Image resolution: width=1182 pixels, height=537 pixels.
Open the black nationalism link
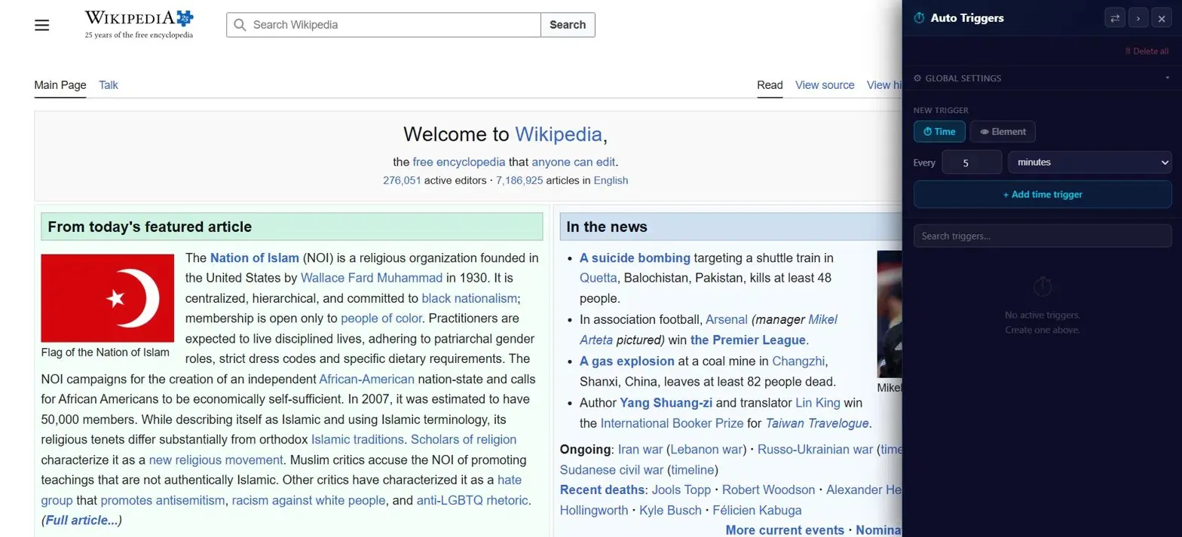coord(470,298)
